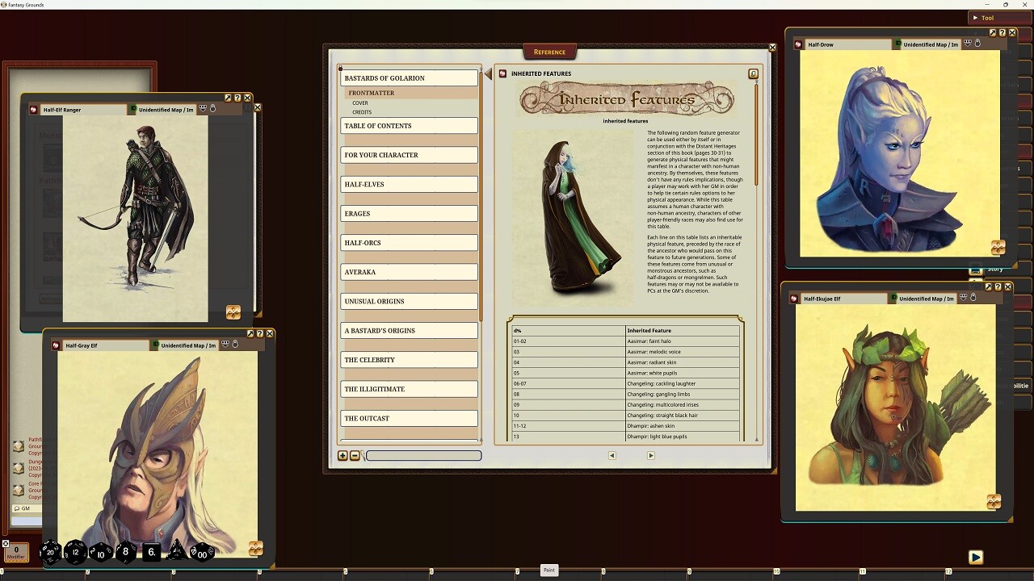The height and width of the screenshot is (581, 1034).
Task: Roll the d6 cube die
Action: (x=150, y=552)
